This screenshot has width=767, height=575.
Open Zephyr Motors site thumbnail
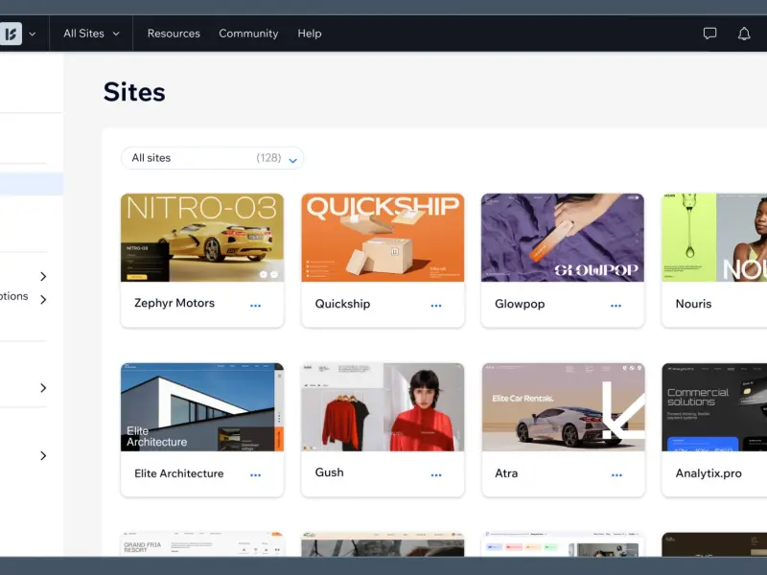202,238
